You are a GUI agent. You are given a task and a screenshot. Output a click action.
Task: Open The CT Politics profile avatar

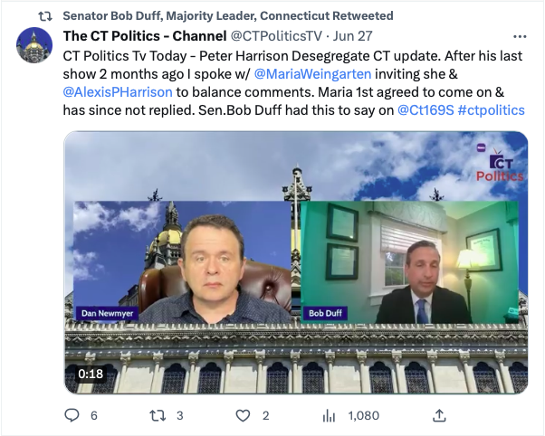click(34, 45)
